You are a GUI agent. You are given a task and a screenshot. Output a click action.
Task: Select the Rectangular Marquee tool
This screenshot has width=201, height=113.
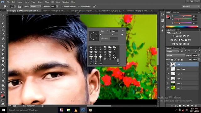pos(3,19)
